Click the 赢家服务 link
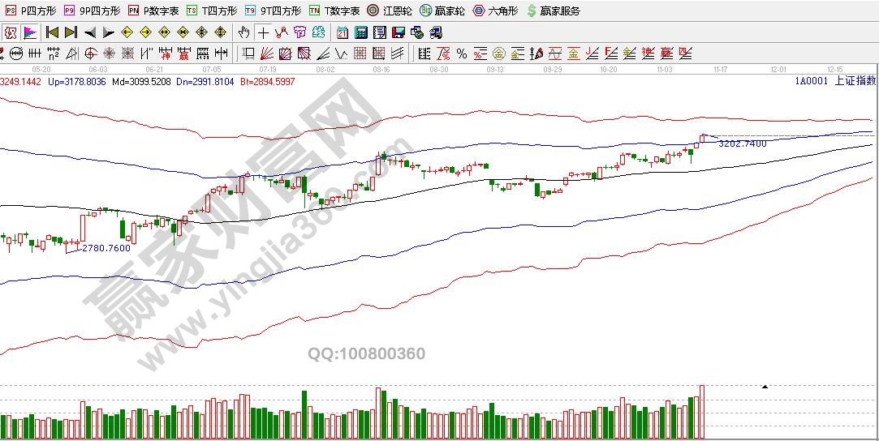The height and width of the screenshot is (441, 879). (x=554, y=11)
